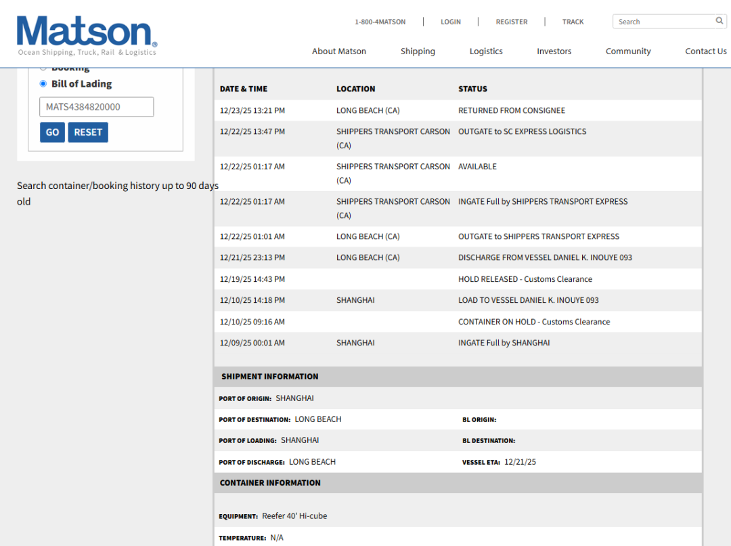Click the search magnifier icon
731x546 pixels.
(x=719, y=21)
